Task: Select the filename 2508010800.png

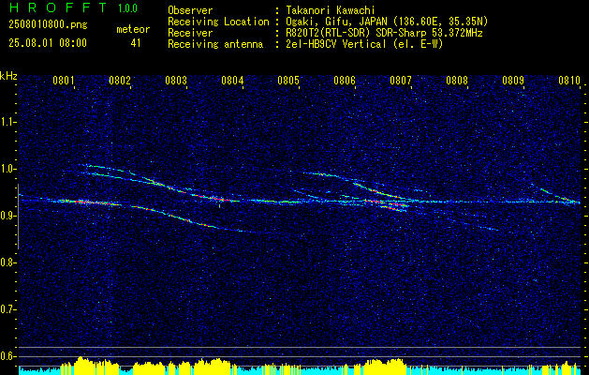Action: (48, 25)
